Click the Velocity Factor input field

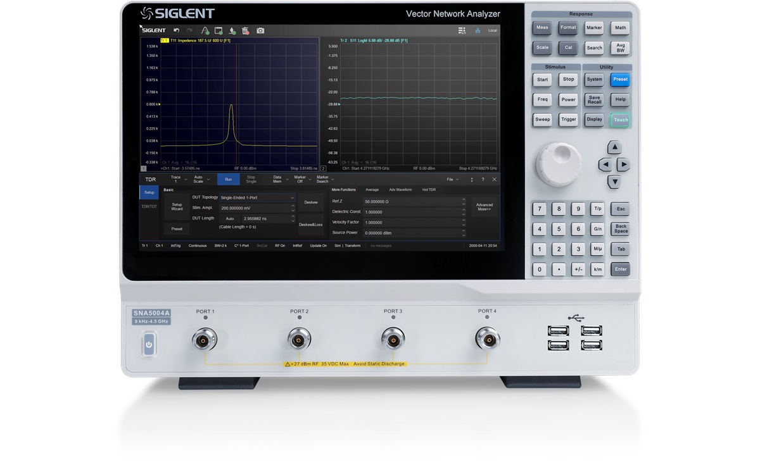(x=414, y=223)
